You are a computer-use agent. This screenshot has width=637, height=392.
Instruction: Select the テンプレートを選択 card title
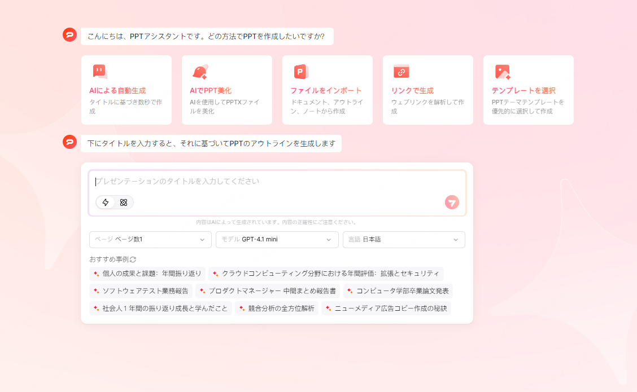tap(523, 90)
